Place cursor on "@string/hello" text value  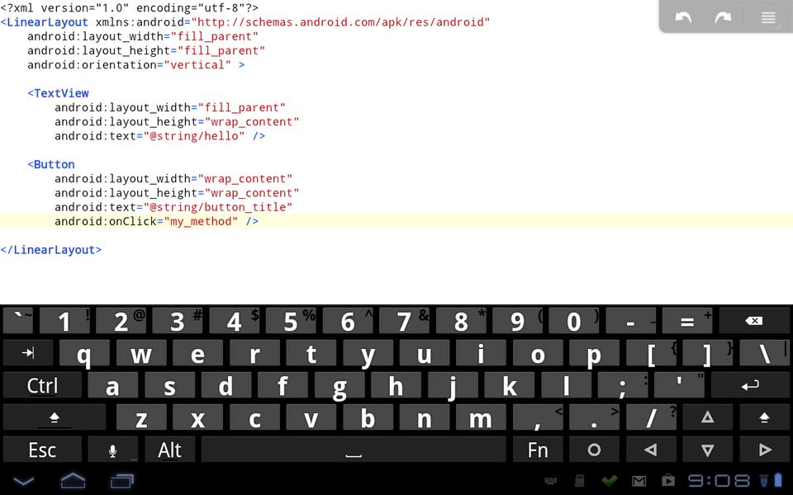[194, 136]
